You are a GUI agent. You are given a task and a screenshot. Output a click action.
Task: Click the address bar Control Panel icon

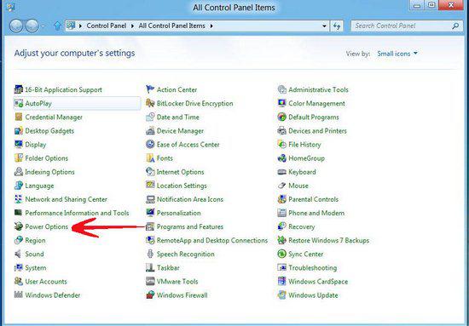(71, 26)
